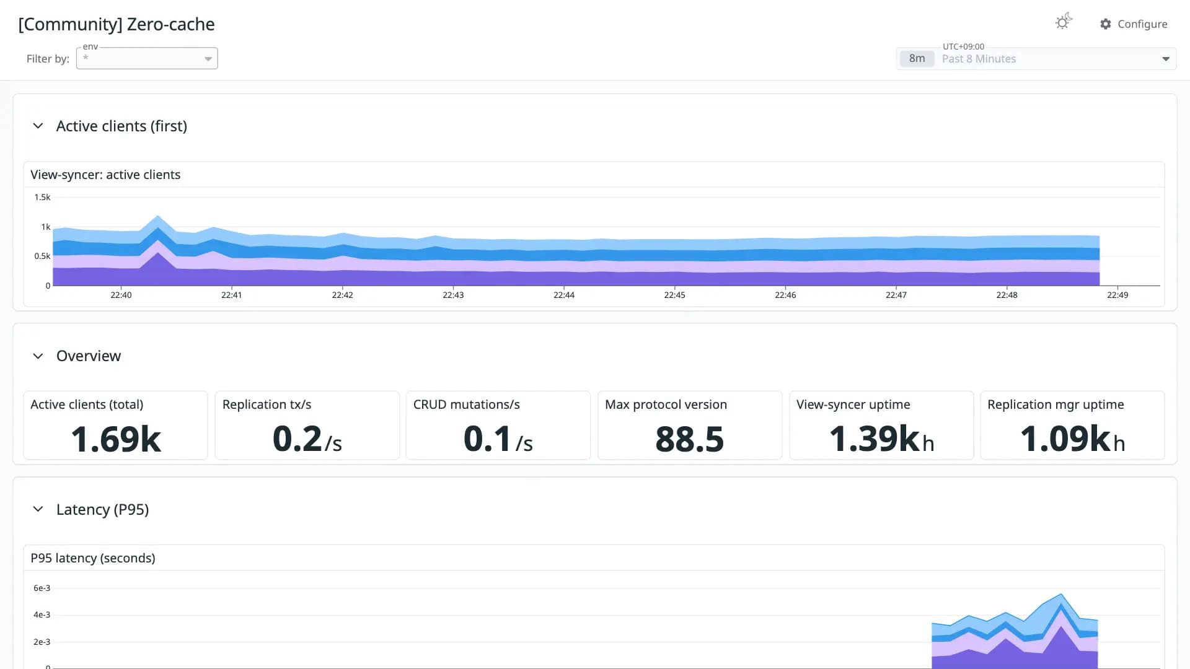Click the Replication tx/s 0.2/s widget
The image size is (1190, 669).
[x=307, y=426]
